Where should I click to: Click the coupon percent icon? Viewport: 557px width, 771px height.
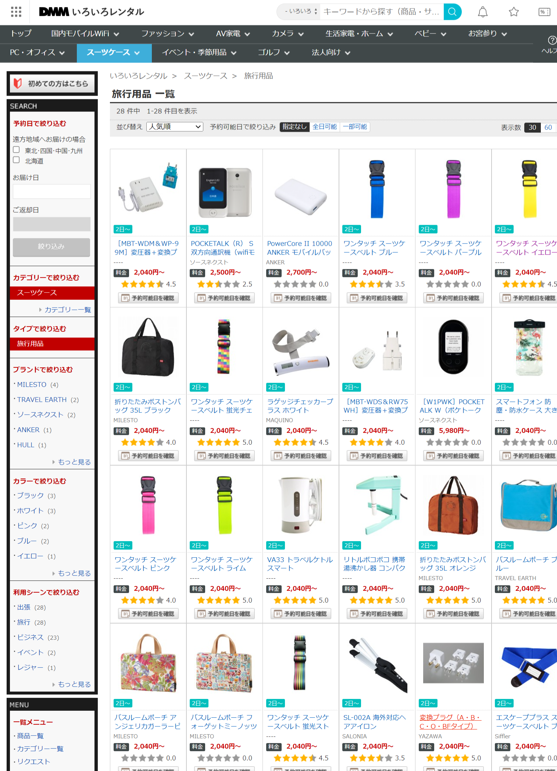point(544,12)
